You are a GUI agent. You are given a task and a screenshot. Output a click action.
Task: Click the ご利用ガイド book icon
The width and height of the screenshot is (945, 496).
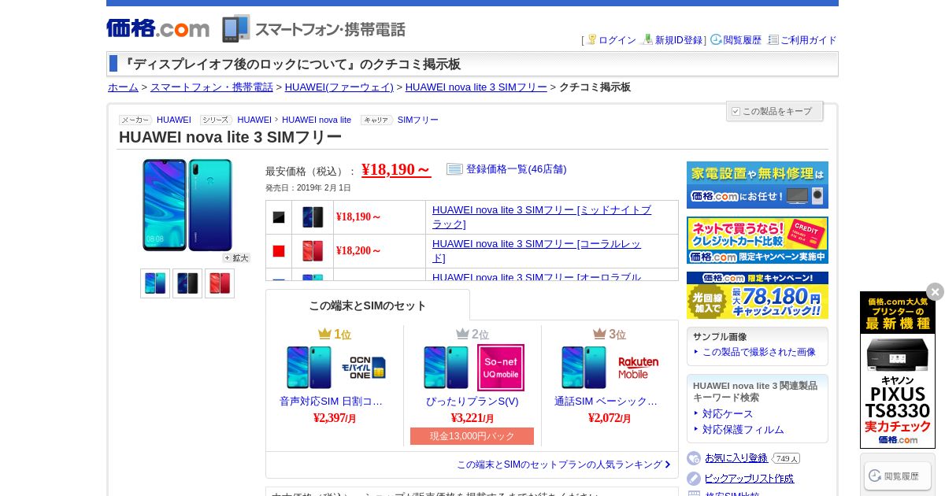point(773,39)
